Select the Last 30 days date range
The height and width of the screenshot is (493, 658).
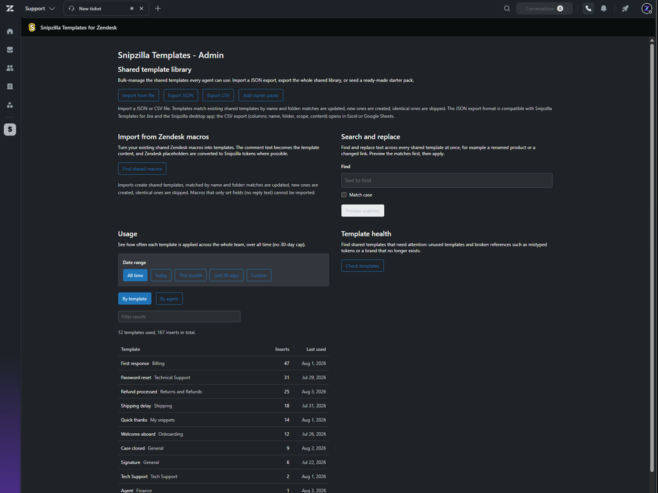[x=226, y=275]
